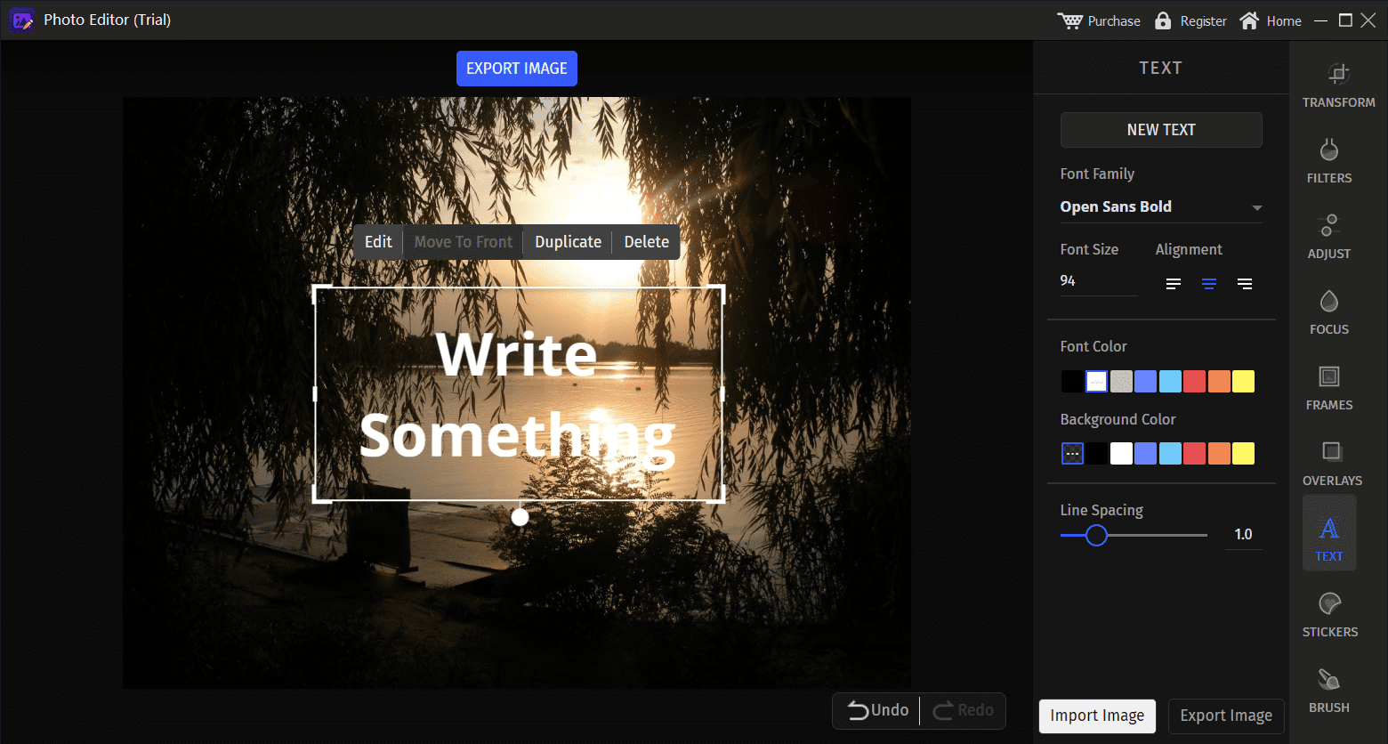This screenshot has width=1388, height=744.
Task: Open the Stickers tool panel
Action: tap(1330, 615)
